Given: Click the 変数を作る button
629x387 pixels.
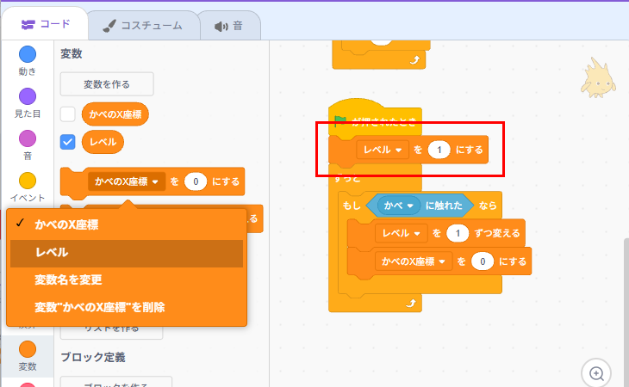Looking at the screenshot, I should (107, 84).
